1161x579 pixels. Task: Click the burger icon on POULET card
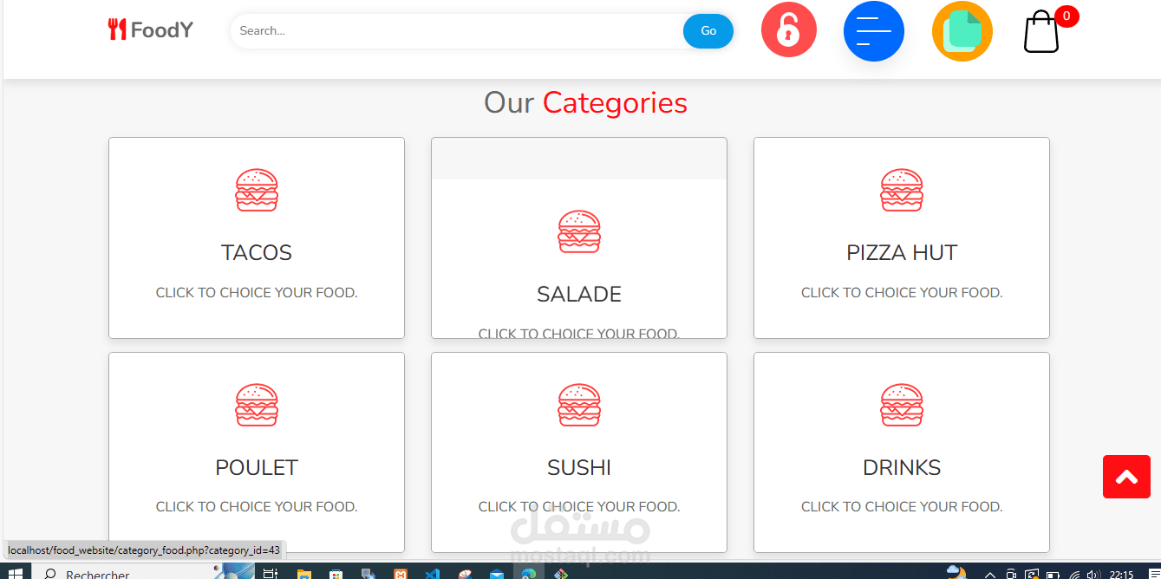257,405
